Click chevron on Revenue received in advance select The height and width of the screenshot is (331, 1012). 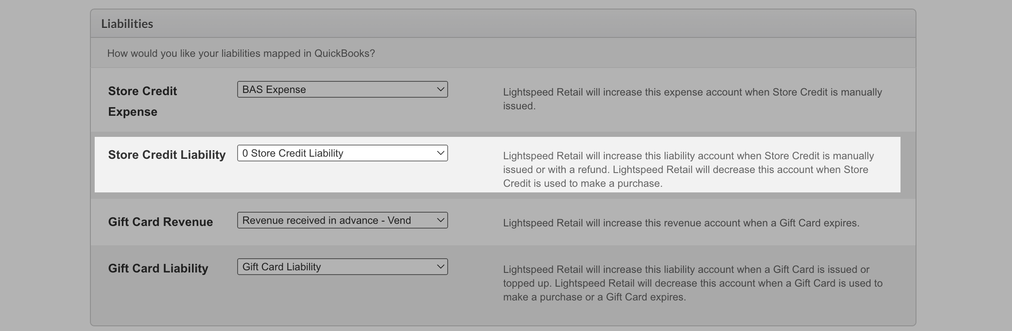click(x=440, y=220)
